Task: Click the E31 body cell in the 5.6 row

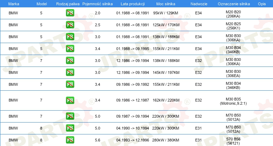Action: tap(199, 140)
